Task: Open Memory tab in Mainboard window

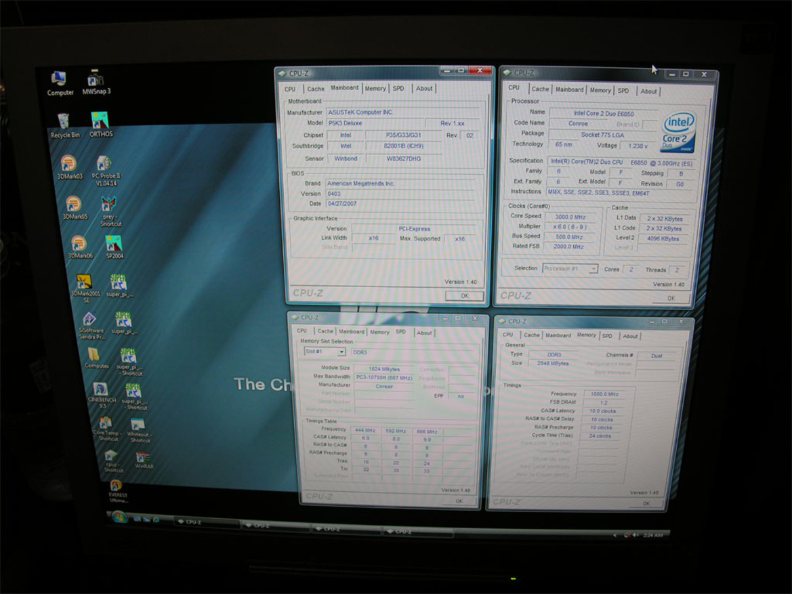Action: pos(375,89)
